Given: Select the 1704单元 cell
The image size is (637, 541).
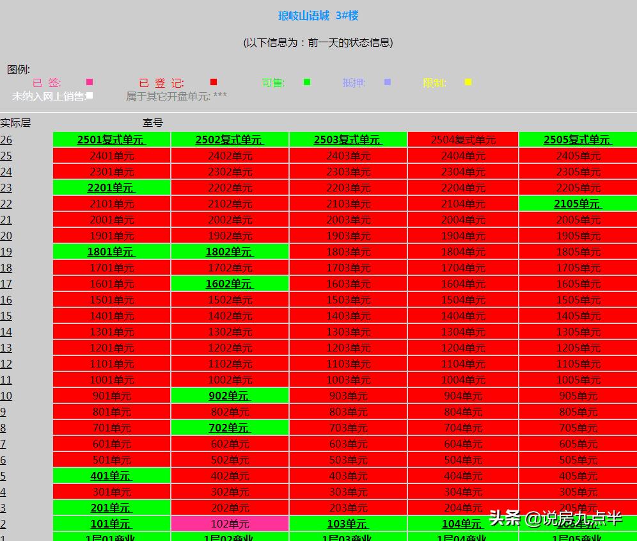Looking at the screenshot, I should (463, 268).
